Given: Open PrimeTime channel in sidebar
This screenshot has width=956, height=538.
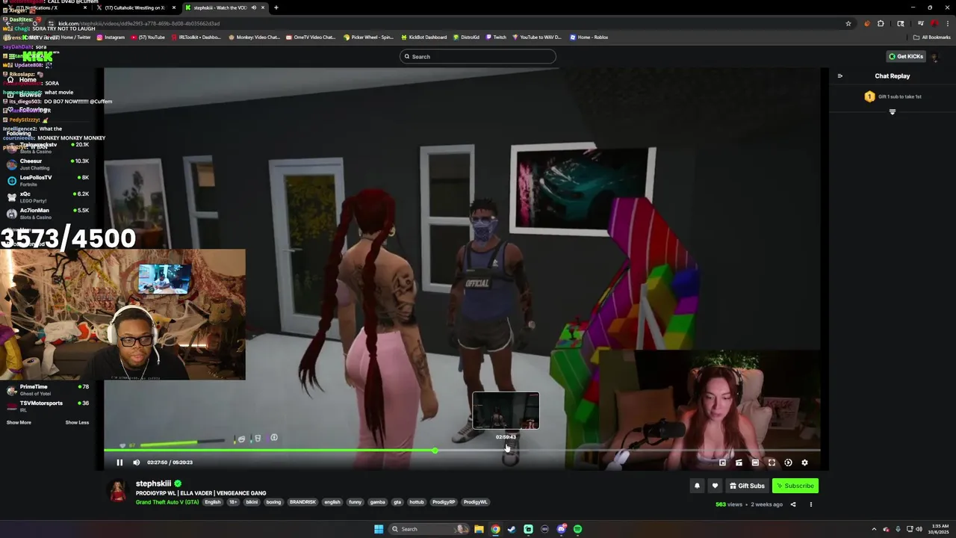Looking at the screenshot, I should (46, 390).
